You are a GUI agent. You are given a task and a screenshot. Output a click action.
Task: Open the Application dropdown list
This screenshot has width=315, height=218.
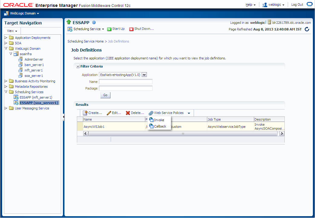[x=144, y=75]
